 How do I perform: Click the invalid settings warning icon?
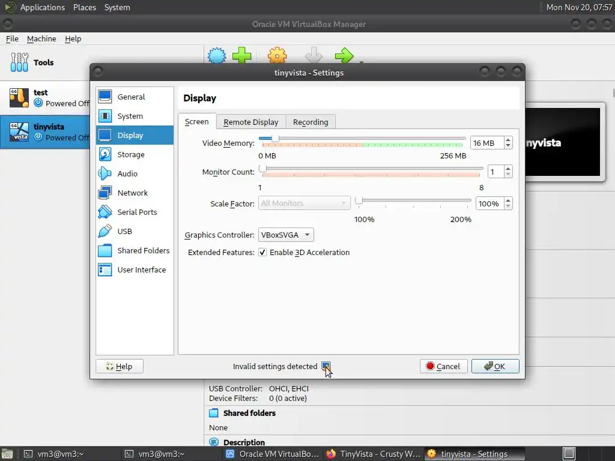point(326,366)
